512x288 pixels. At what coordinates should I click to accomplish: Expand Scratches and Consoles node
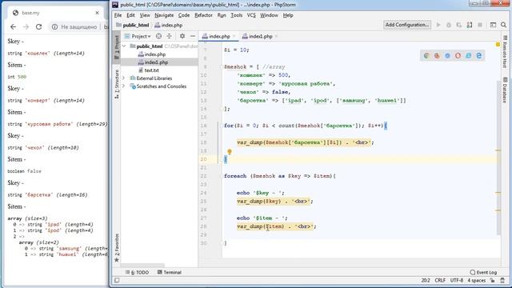pyautogui.click(x=124, y=86)
